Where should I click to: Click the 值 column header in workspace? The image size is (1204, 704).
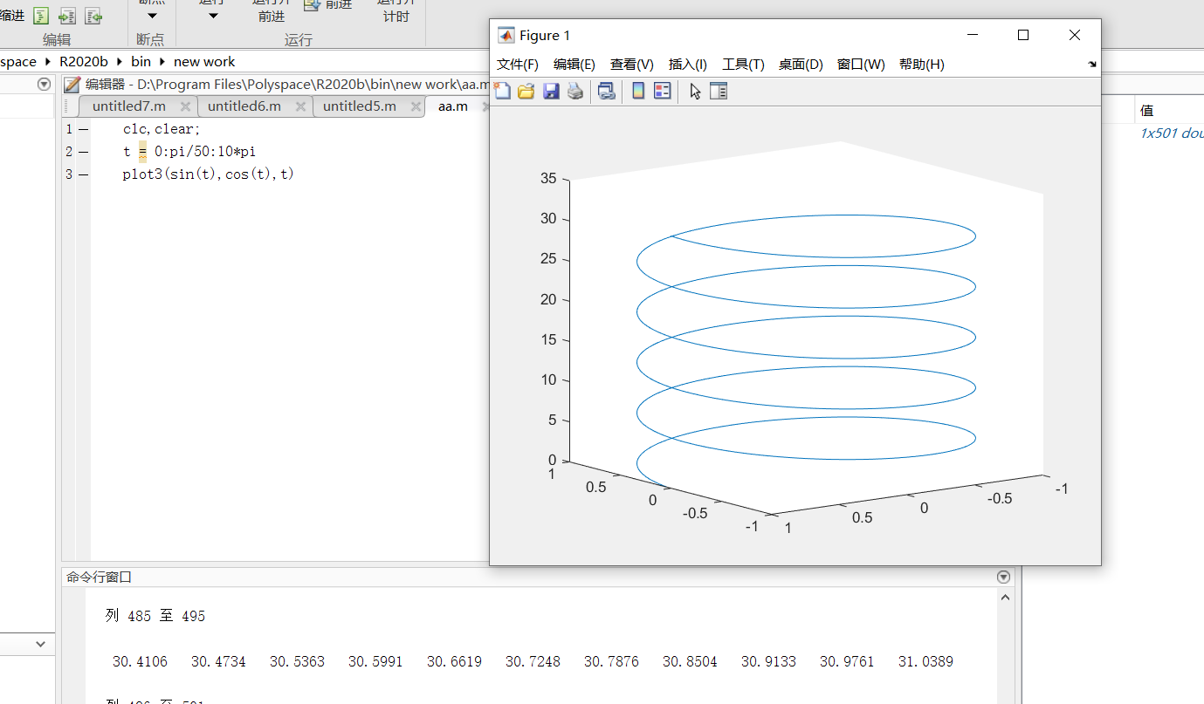1147,111
